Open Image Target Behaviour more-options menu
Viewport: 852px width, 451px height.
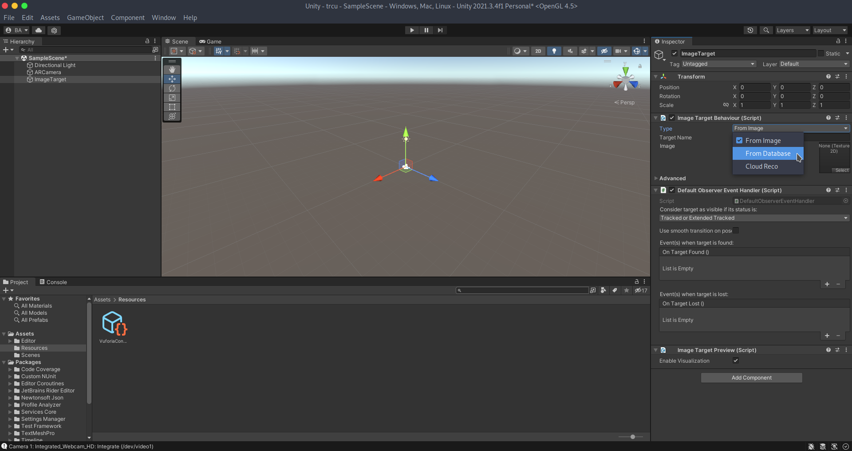point(846,118)
